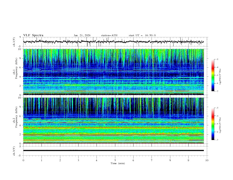Screen dimensions: 233x180
Task: Click the ch.1 spectrogram color scale bar
Action: tap(213, 75)
